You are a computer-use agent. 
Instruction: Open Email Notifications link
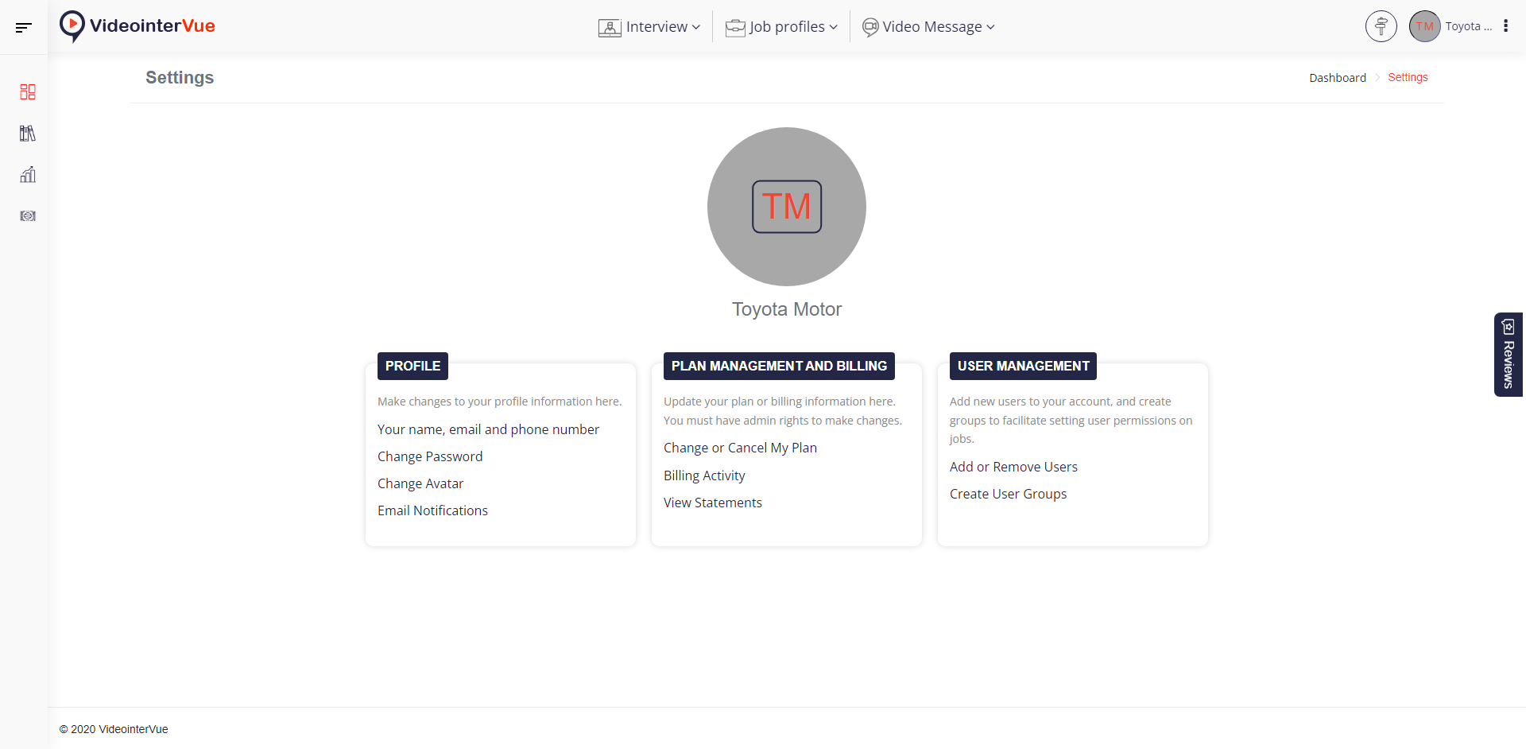click(432, 510)
